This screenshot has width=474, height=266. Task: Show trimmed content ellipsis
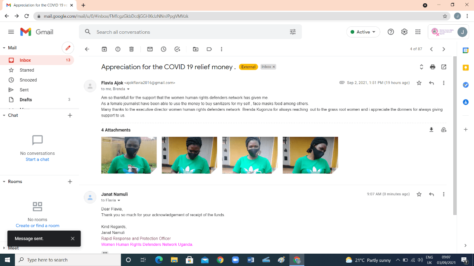coord(105,252)
